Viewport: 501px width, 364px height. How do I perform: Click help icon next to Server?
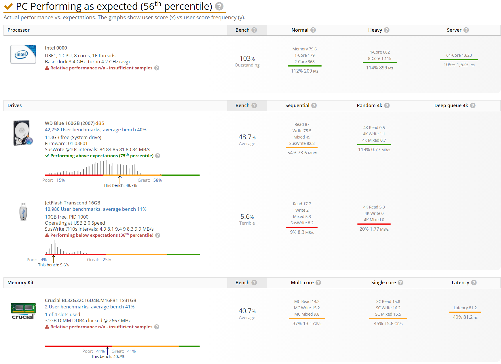click(x=466, y=30)
